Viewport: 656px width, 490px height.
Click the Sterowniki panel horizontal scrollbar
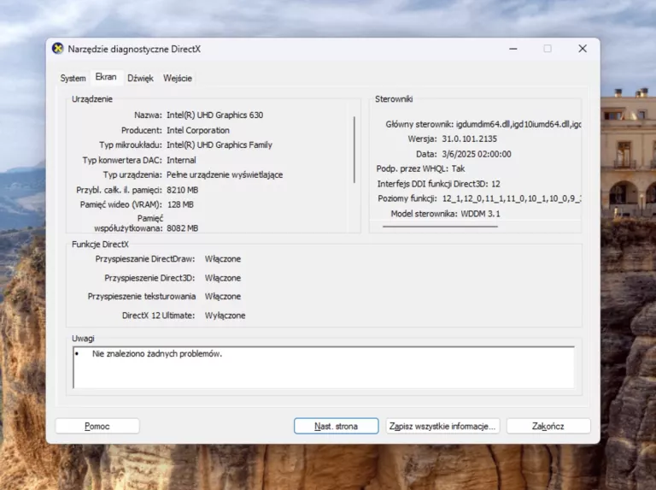(440, 227)
